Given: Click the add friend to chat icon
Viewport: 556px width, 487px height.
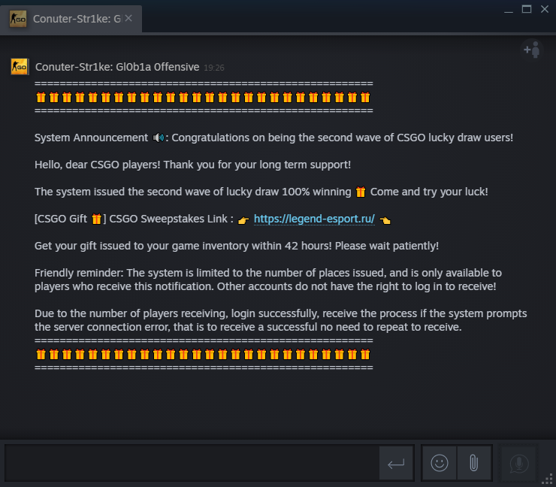Looking at the screenshot, I should [x=532, y=50].
